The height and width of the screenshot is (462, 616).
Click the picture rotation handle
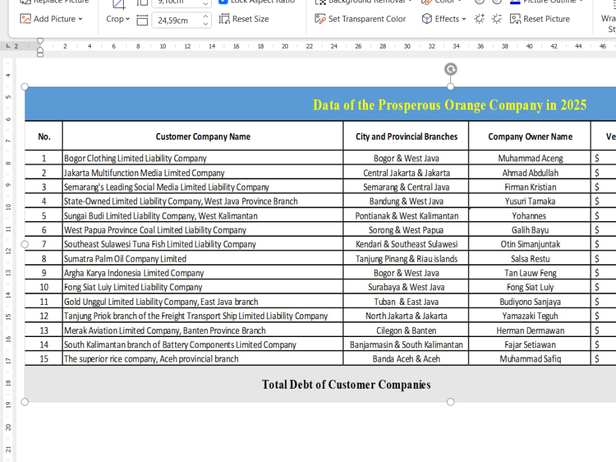pos(451,70)
